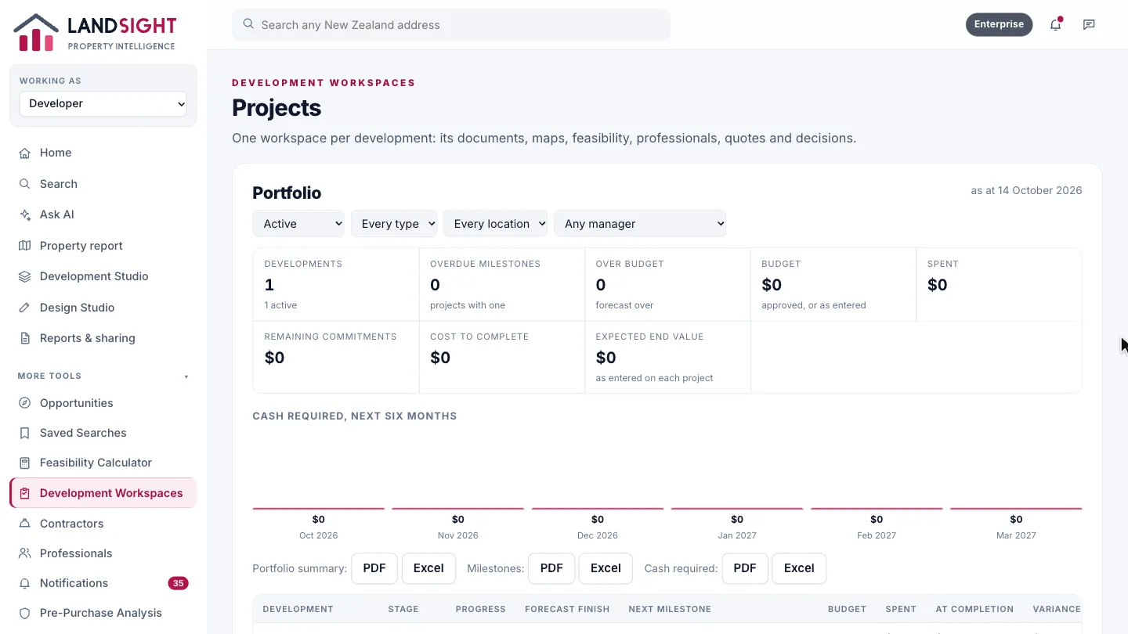Click the Contractors hard hat icon

25,524
